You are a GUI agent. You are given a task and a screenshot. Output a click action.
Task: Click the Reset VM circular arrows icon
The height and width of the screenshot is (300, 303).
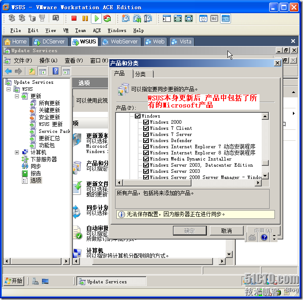pos(107,18)
